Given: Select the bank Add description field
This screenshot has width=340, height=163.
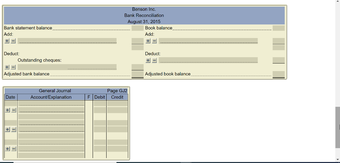Looking at the screenshot, I should coord(67,41).
